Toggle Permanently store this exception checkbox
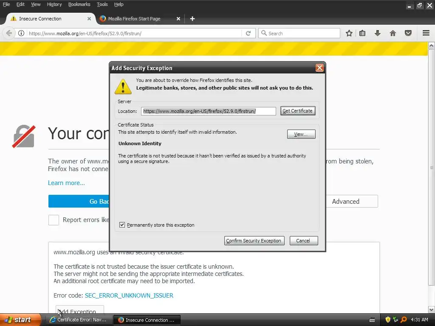This screenshot has width=435, height=326. click(x=122, y=225)
